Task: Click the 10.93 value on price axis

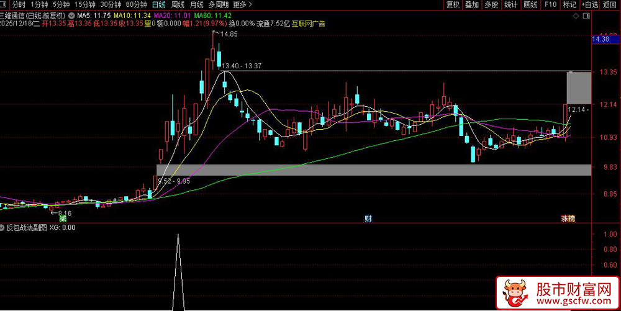Action: pyautogui.click(x=608, y=137)
